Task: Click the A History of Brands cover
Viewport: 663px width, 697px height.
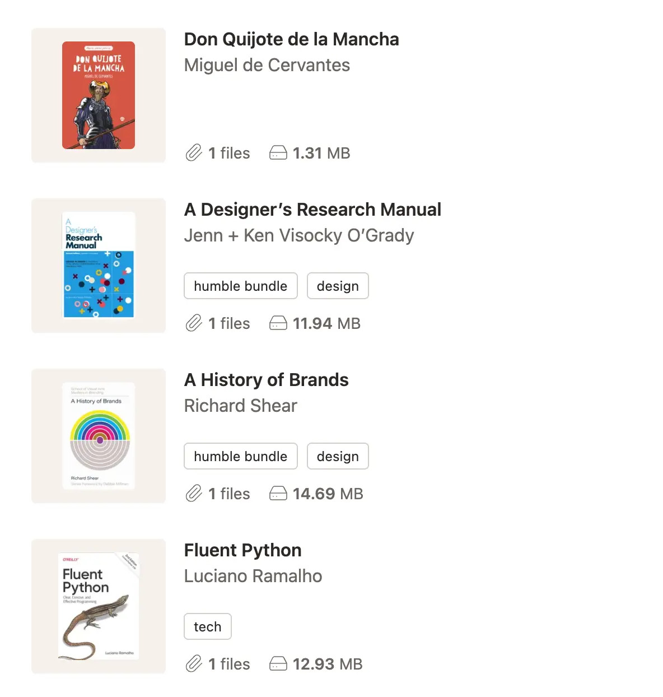Action: pos(98,435)
